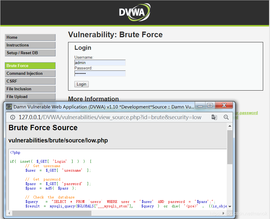Click the SELECT query code line
The height and width of the screenshot is (219, 270).
(x=120, y=202)
